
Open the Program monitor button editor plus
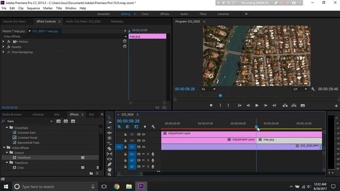click(336, 106)
